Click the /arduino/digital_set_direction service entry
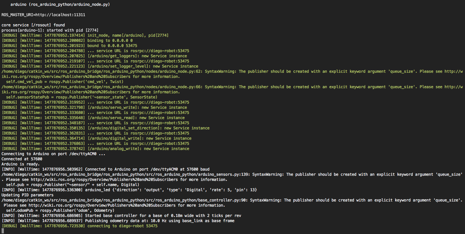 [x=149, y=128]
